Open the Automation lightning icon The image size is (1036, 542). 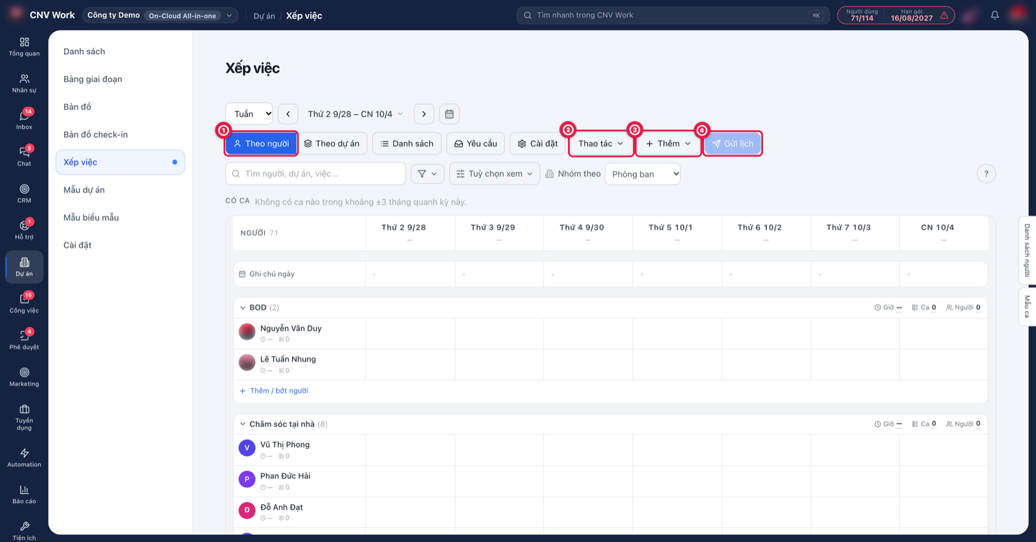click(x=24, y=458)
